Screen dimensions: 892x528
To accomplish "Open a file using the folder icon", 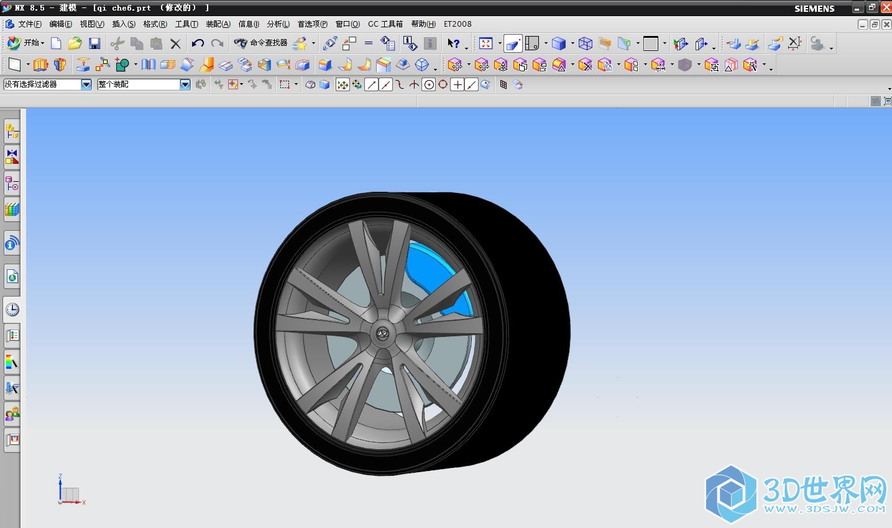I will tap(75, 43).
